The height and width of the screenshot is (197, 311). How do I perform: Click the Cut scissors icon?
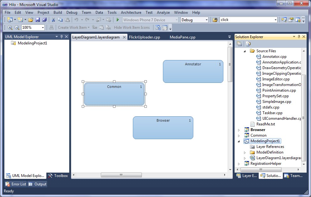pyautogui.click(x=53, y=20)
